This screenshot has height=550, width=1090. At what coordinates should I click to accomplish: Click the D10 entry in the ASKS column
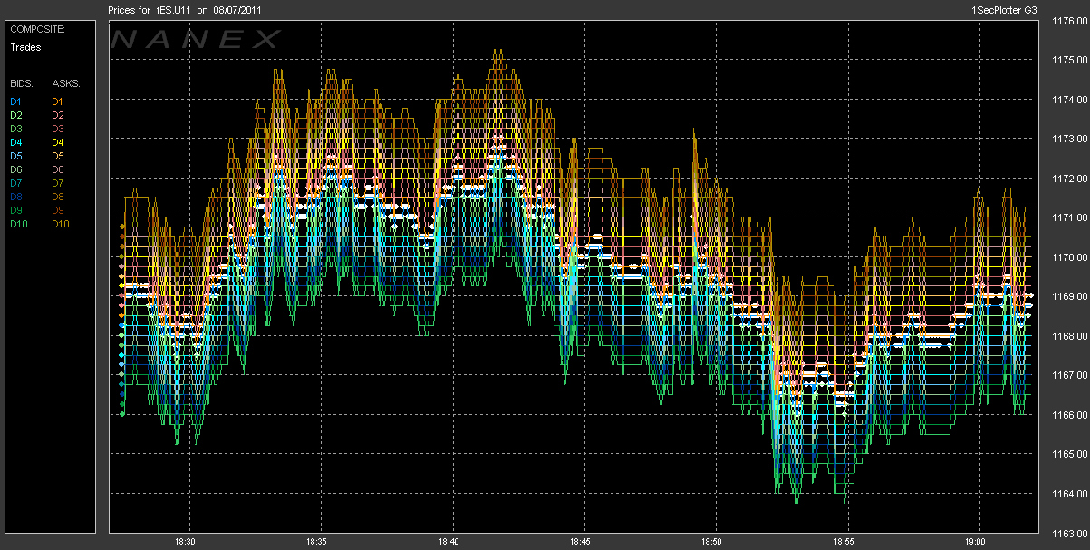[x=61, y=224]
